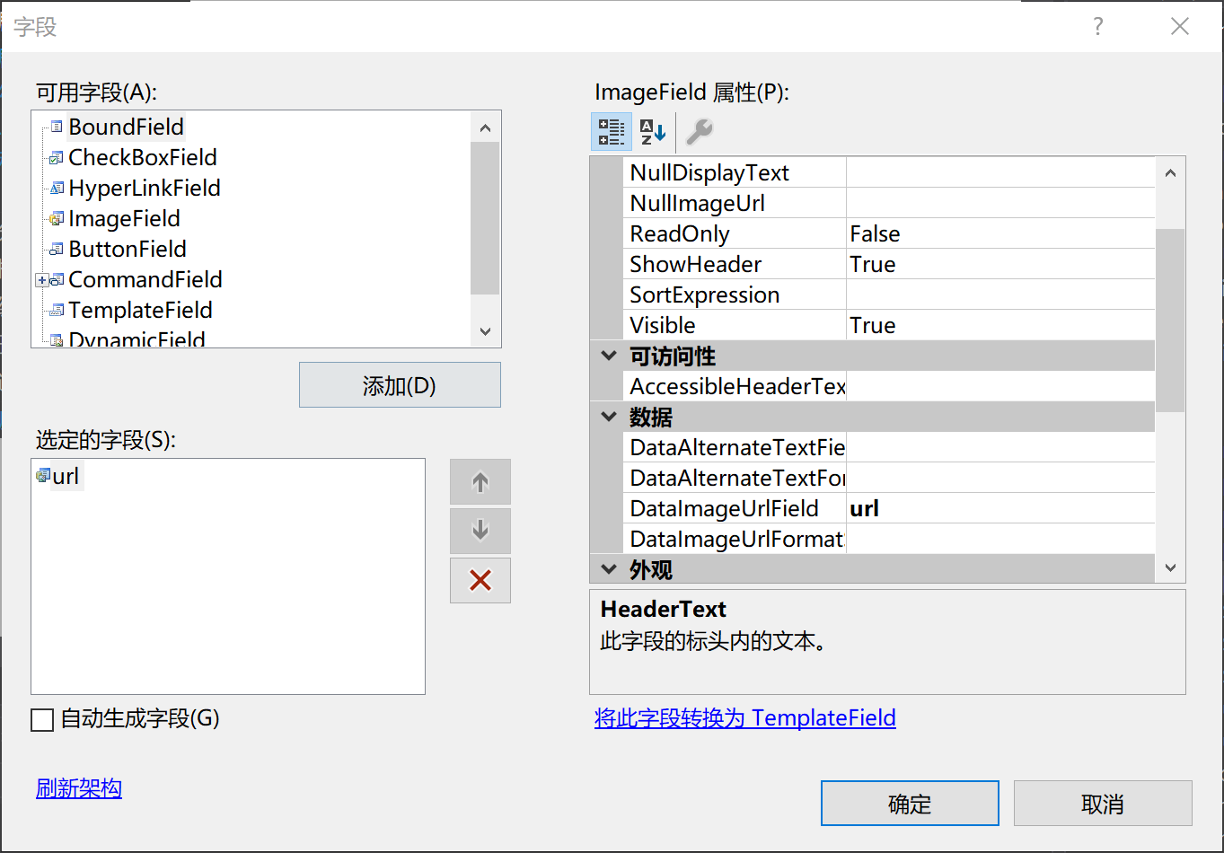Select the Visible property name
Screen dimensions: 1224x853
pyautogui.click(x=663, y=325)
